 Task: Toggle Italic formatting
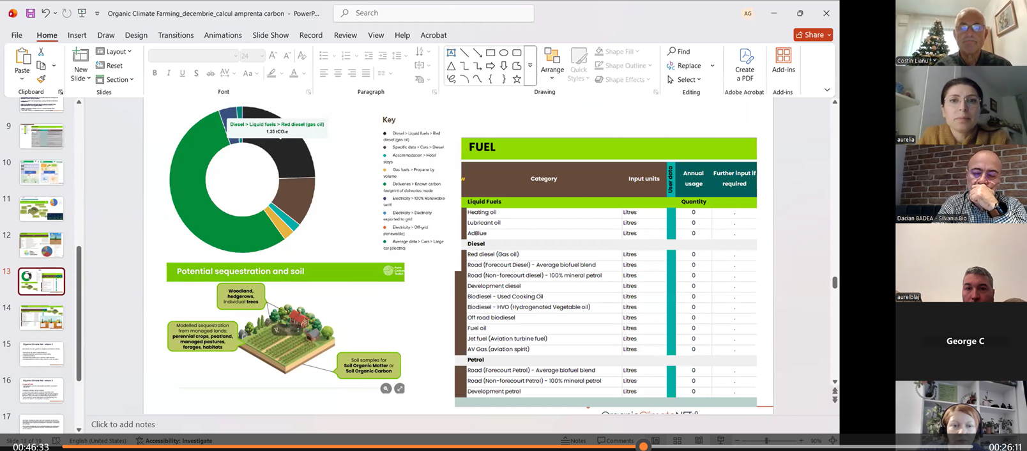pos(169,73)
